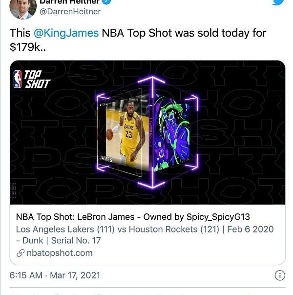Select the neon artwork cube face
293x295 pixels.
click(171, 133)
